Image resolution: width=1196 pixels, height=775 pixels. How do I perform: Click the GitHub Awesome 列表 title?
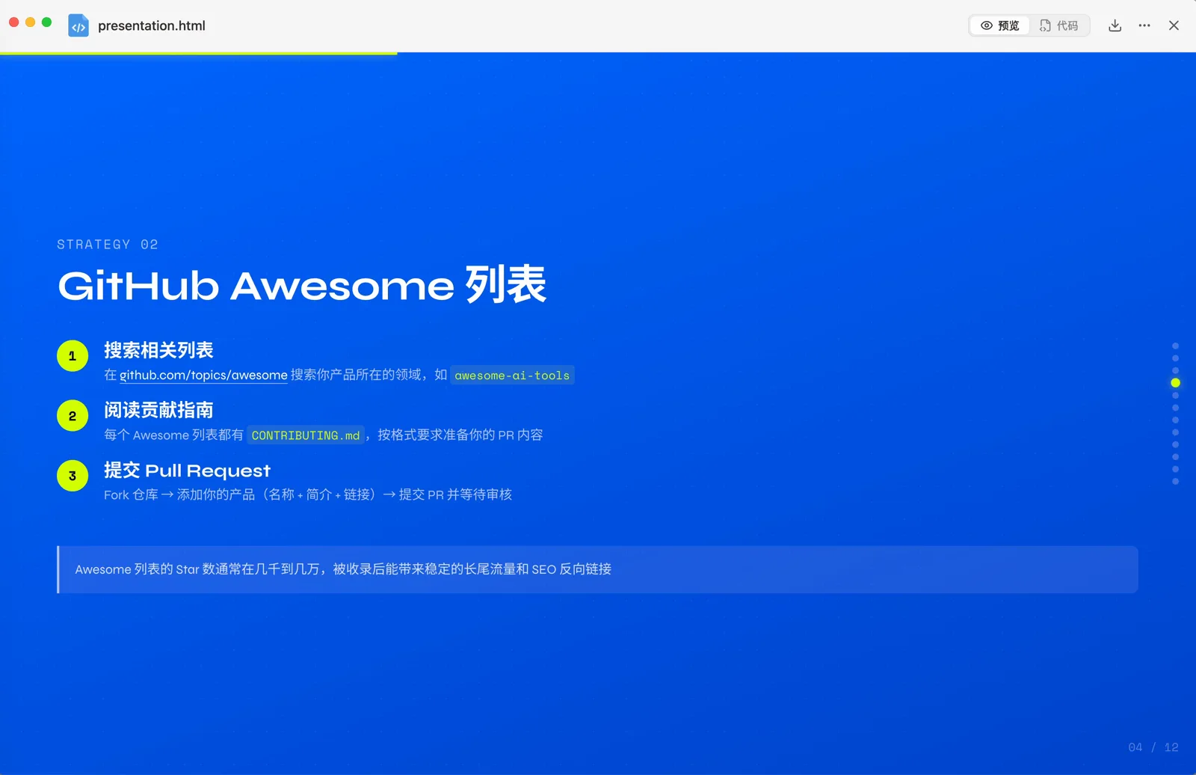[x=302, y=285]
